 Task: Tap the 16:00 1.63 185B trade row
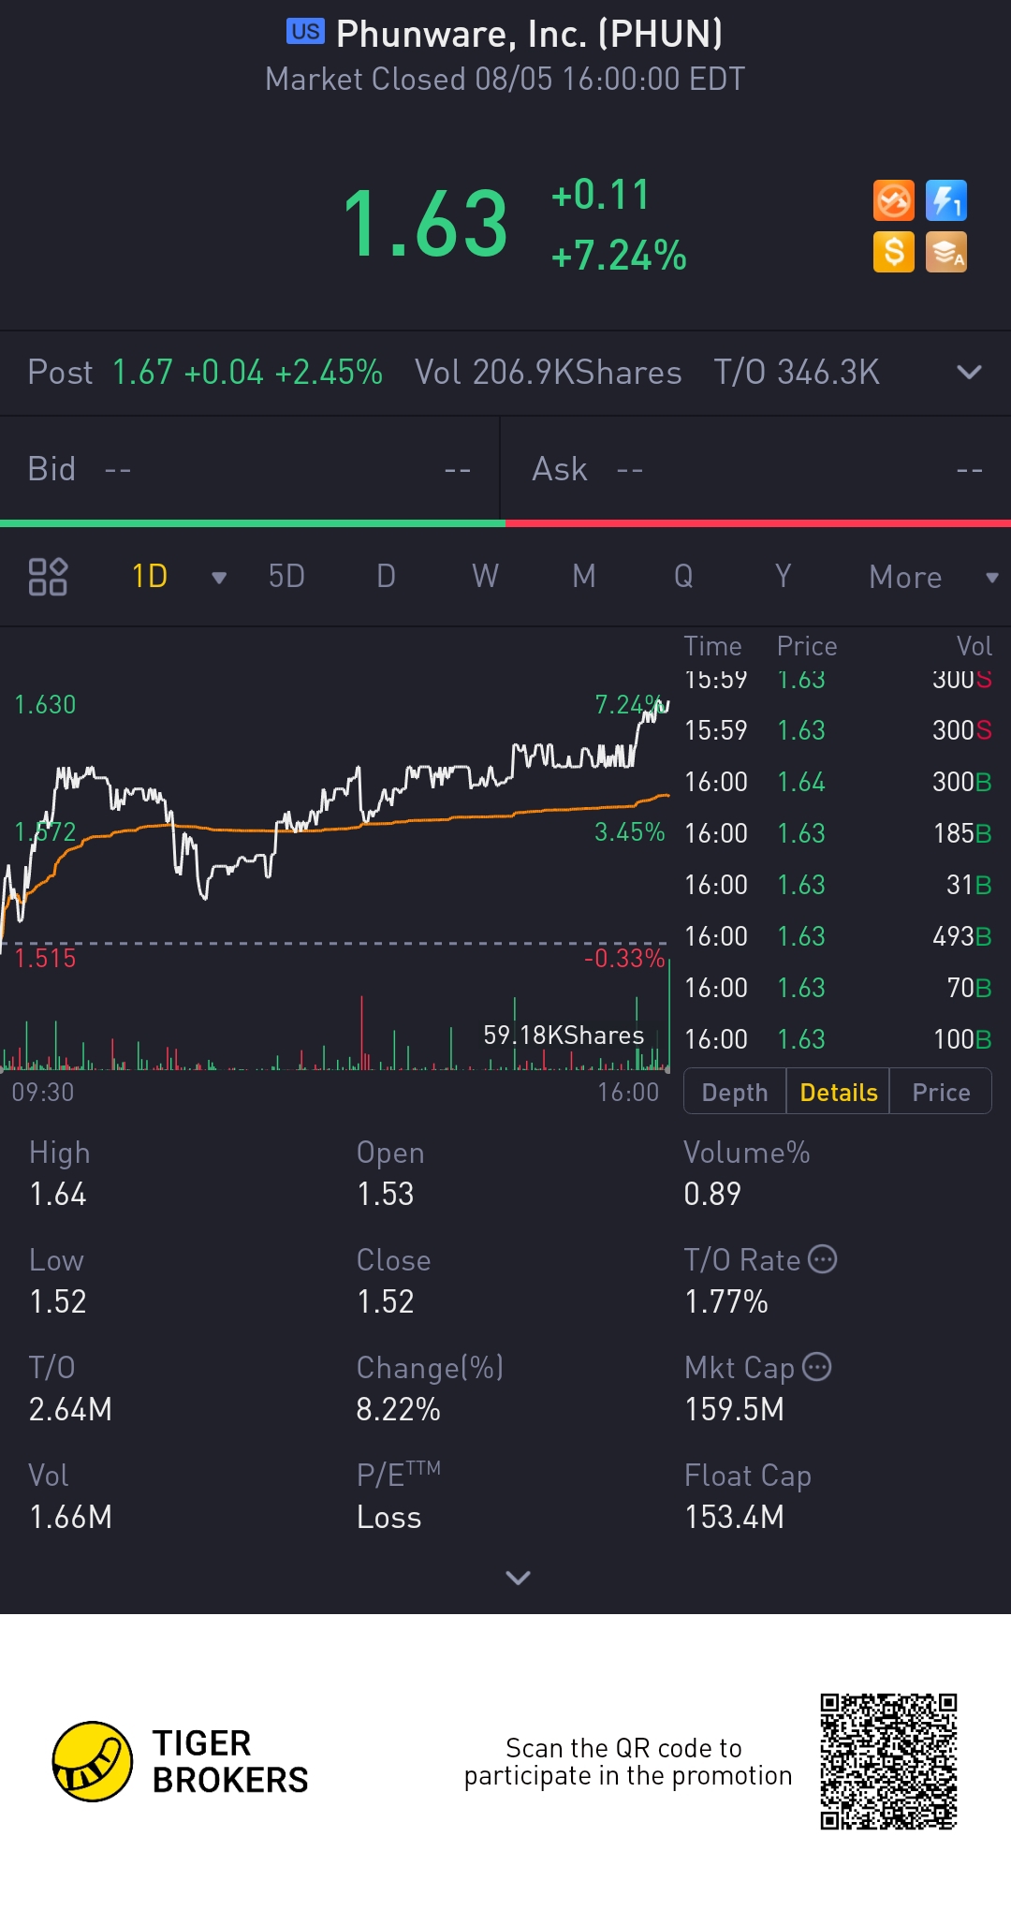pos(838,833)
